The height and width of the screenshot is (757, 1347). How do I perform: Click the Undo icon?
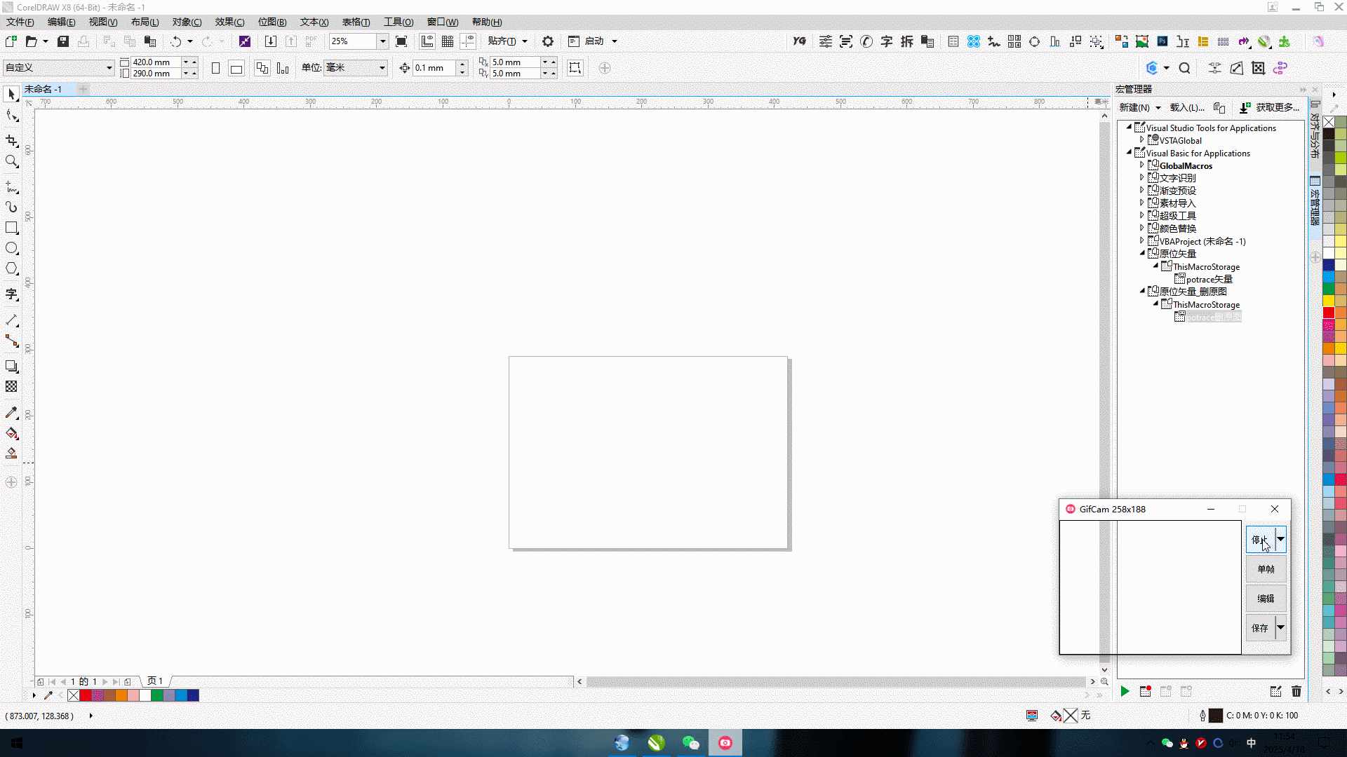[x=176, y=41]
